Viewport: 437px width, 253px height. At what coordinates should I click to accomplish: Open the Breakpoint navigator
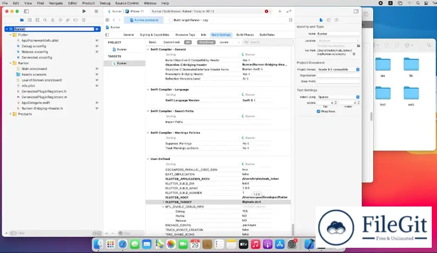click(75, 20)
